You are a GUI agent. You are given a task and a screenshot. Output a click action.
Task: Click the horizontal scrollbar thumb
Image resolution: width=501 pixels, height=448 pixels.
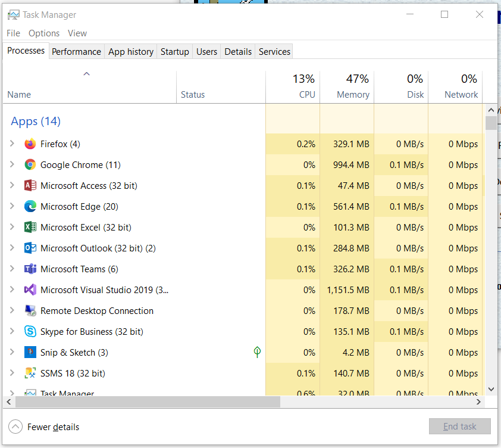click(x=148, y=402)
